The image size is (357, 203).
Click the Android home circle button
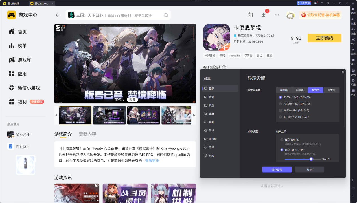[x=353, y=188]
